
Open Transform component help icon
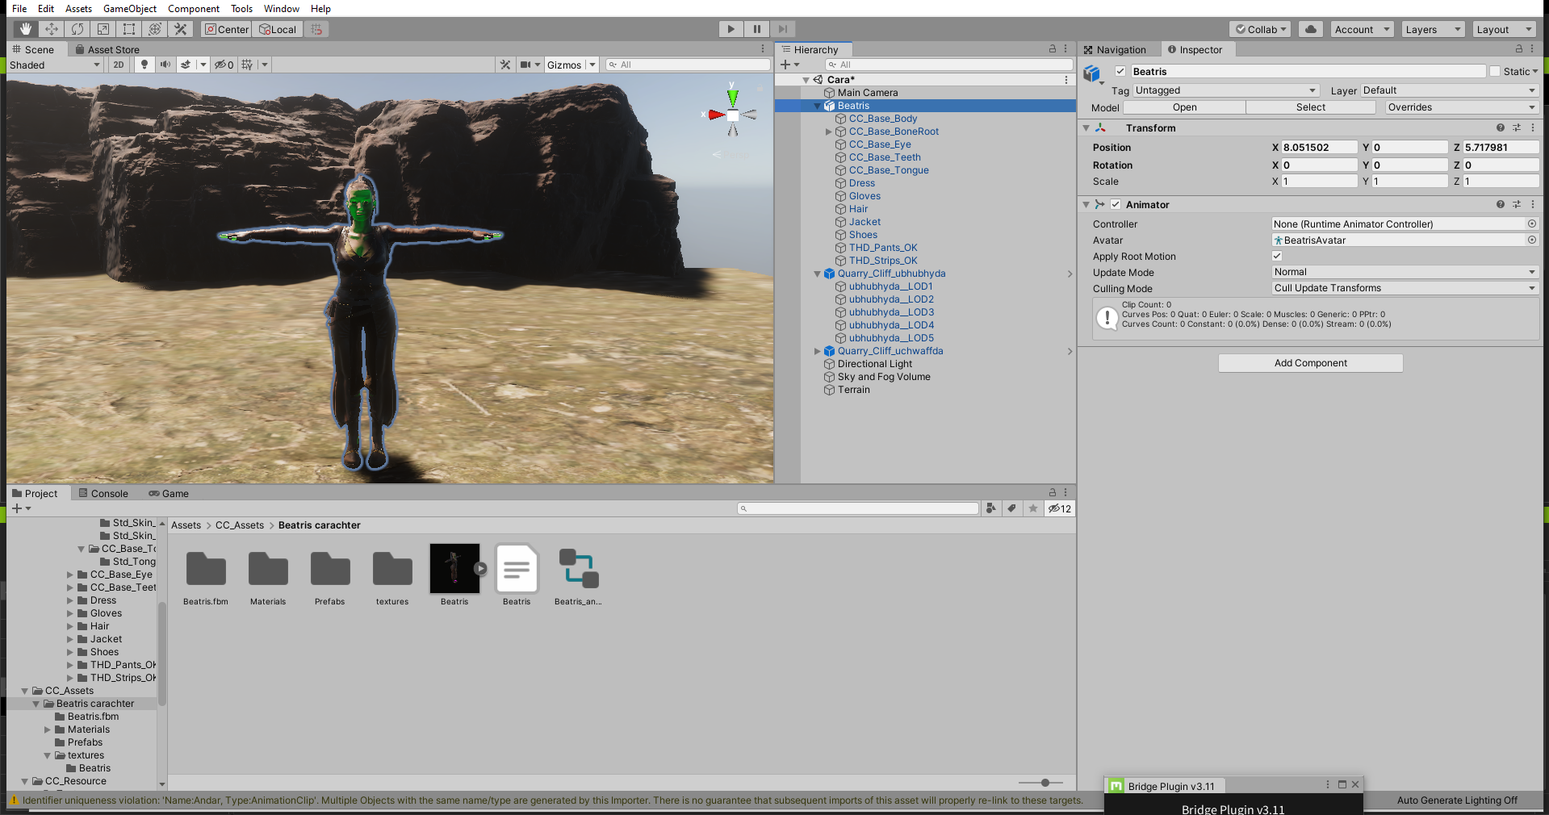coord(1501,127)
